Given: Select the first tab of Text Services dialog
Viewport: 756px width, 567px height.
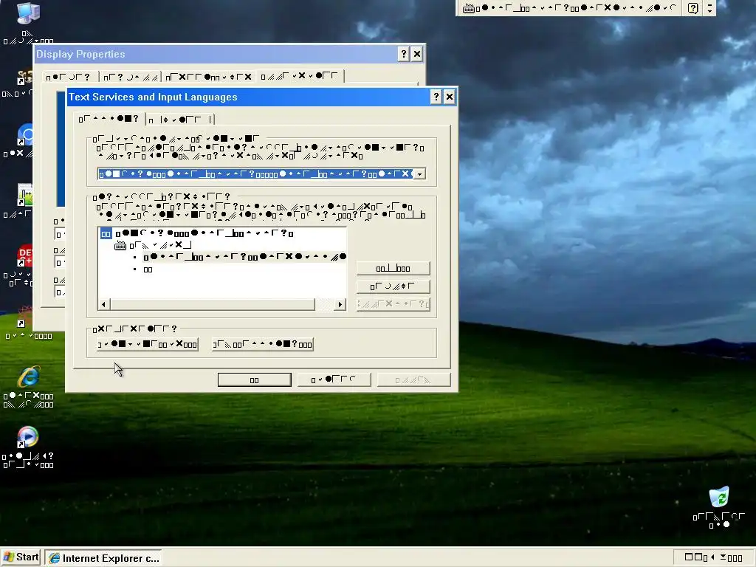Looking at the screenshot, I should click(x=109, y=119).
